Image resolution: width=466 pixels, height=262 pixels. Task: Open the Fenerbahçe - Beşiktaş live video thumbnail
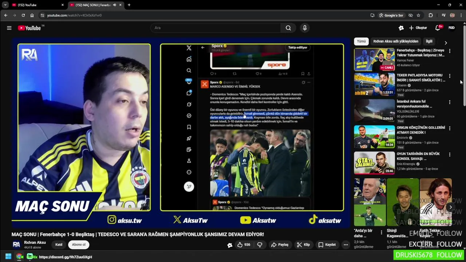point(374,60)
